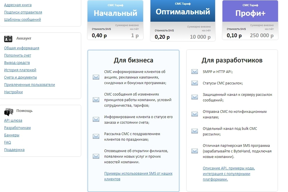This screenshot has width=288, height=192.
Task: Click envelope icon beside СМС информирование клиентов
Action: (x=96, y=77)
